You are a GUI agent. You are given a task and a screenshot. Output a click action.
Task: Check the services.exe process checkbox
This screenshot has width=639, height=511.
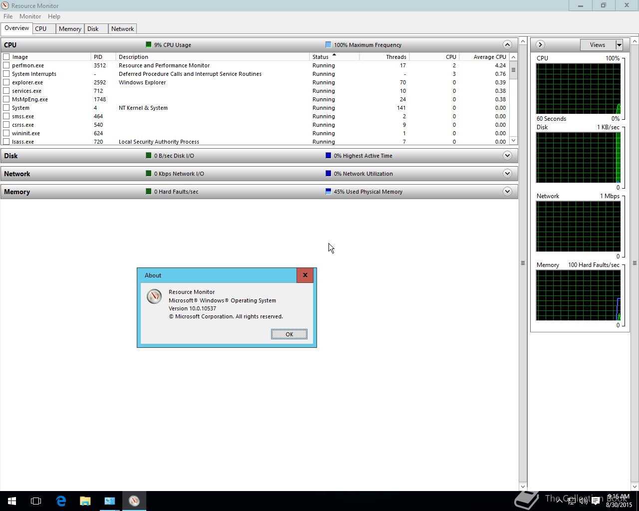coord(6,91)
